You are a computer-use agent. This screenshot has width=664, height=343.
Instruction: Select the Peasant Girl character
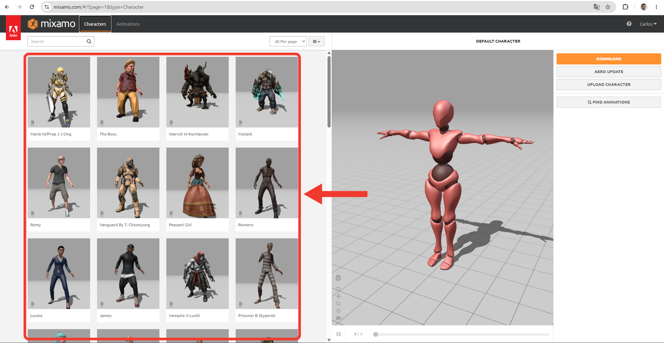tap(198, 190)
